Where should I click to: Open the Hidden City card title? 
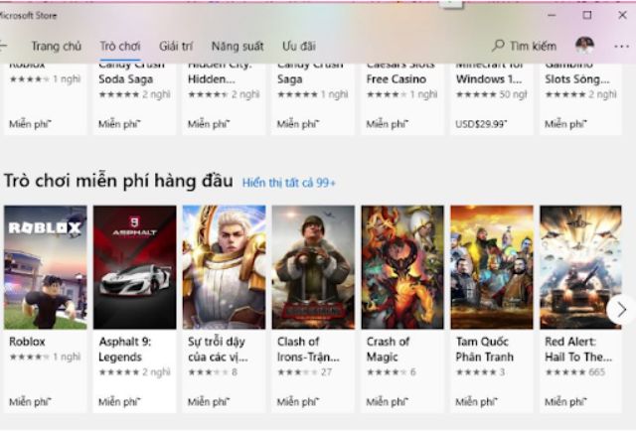click(x=220, y=74)
